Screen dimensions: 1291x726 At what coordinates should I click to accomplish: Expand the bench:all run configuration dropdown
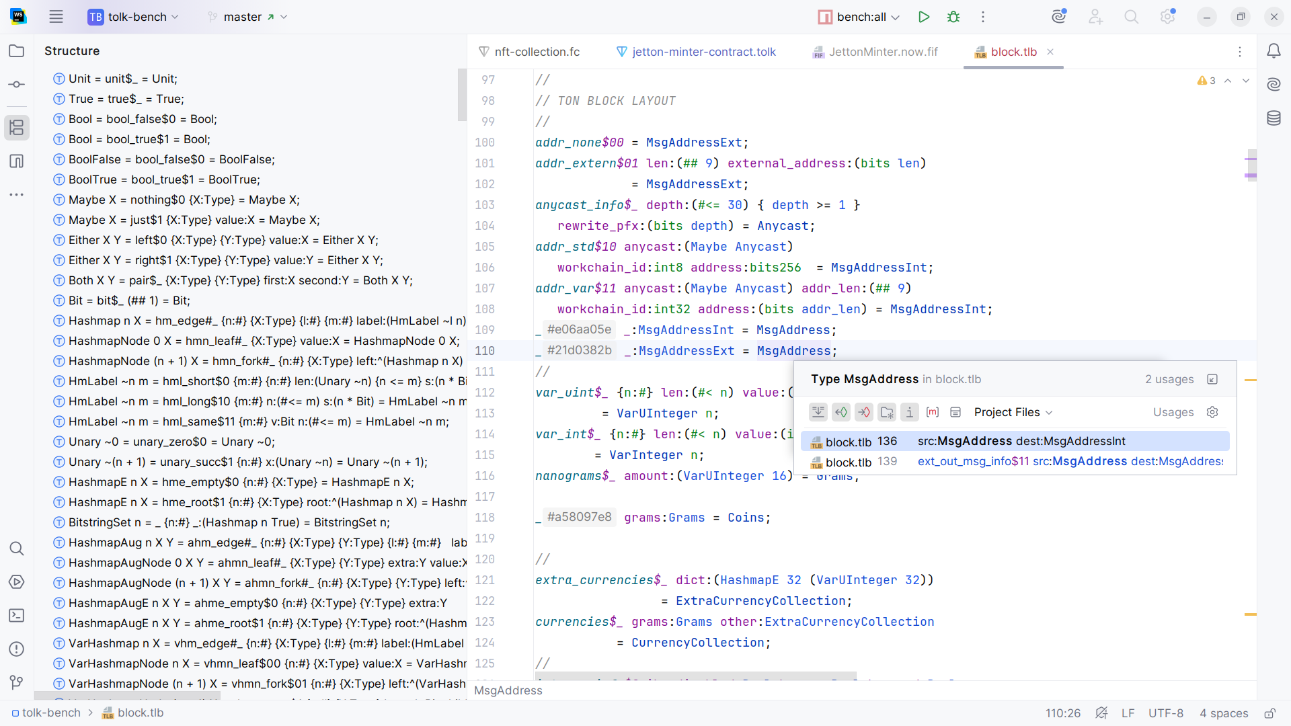click(896, 17)
